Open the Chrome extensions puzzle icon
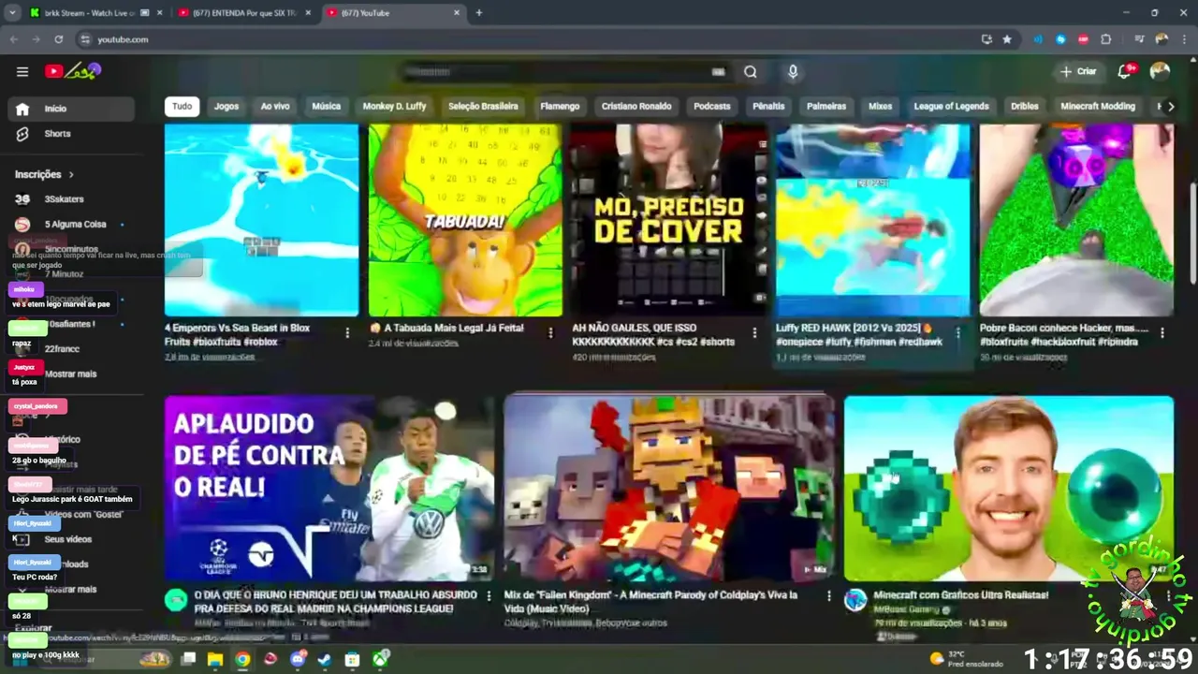This screenshot has height=674, width=1198. (x=1106, y=39)
